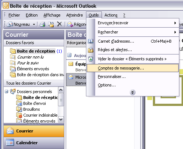
Task: Expand the full Outils menu with chevron
Action: (132, 92)
